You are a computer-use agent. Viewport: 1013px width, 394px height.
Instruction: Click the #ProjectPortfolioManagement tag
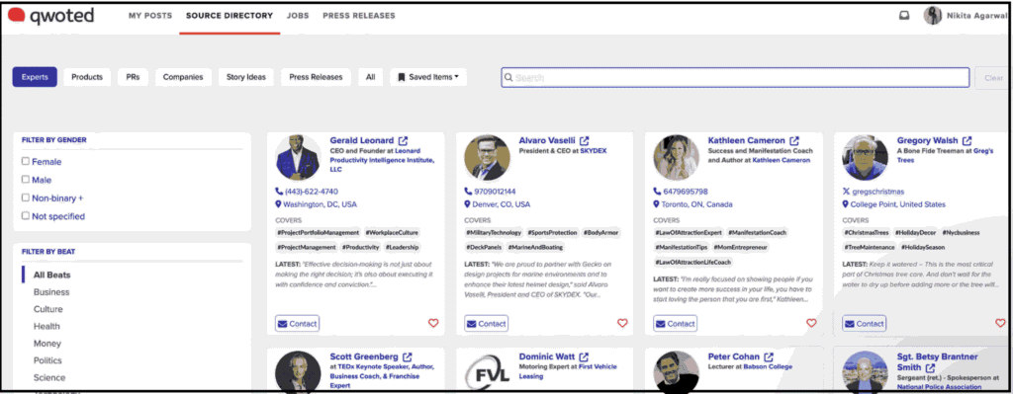pos(318,233)
